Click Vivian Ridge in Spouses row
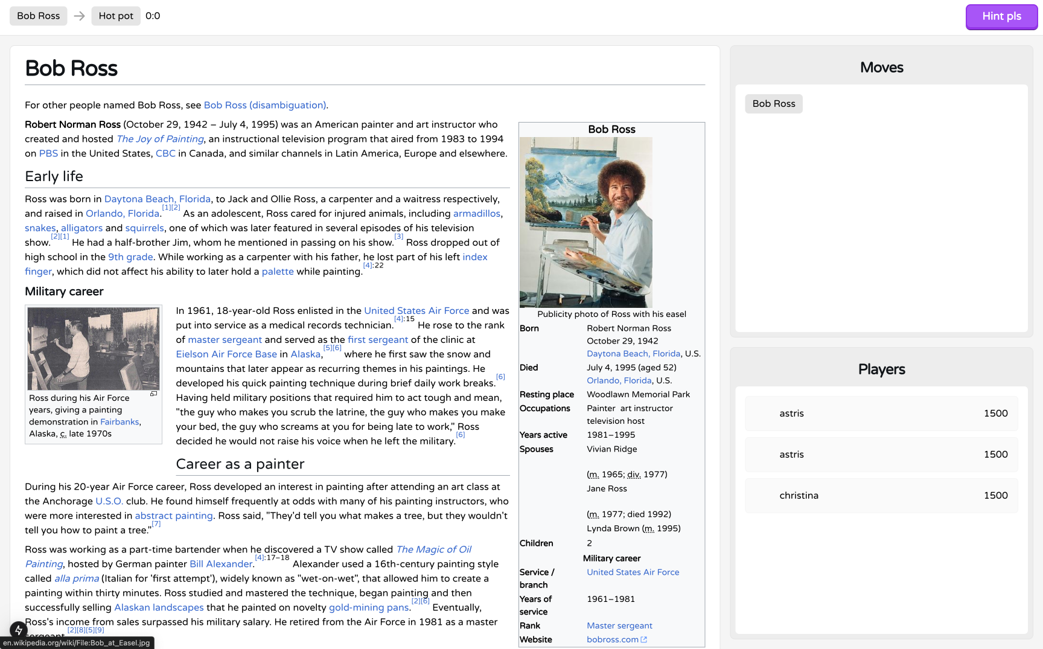 click(x=612, y=449)
